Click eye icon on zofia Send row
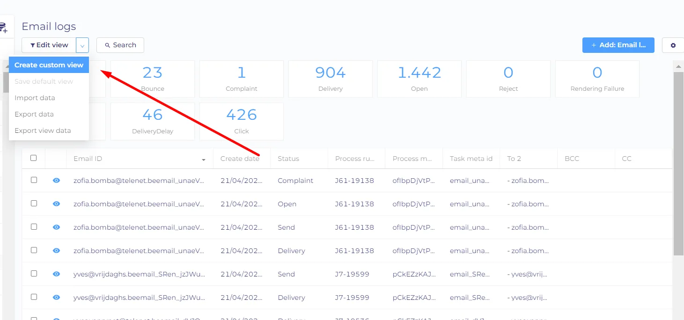This screenshot has width=684, height=320. tap(56, 227)
